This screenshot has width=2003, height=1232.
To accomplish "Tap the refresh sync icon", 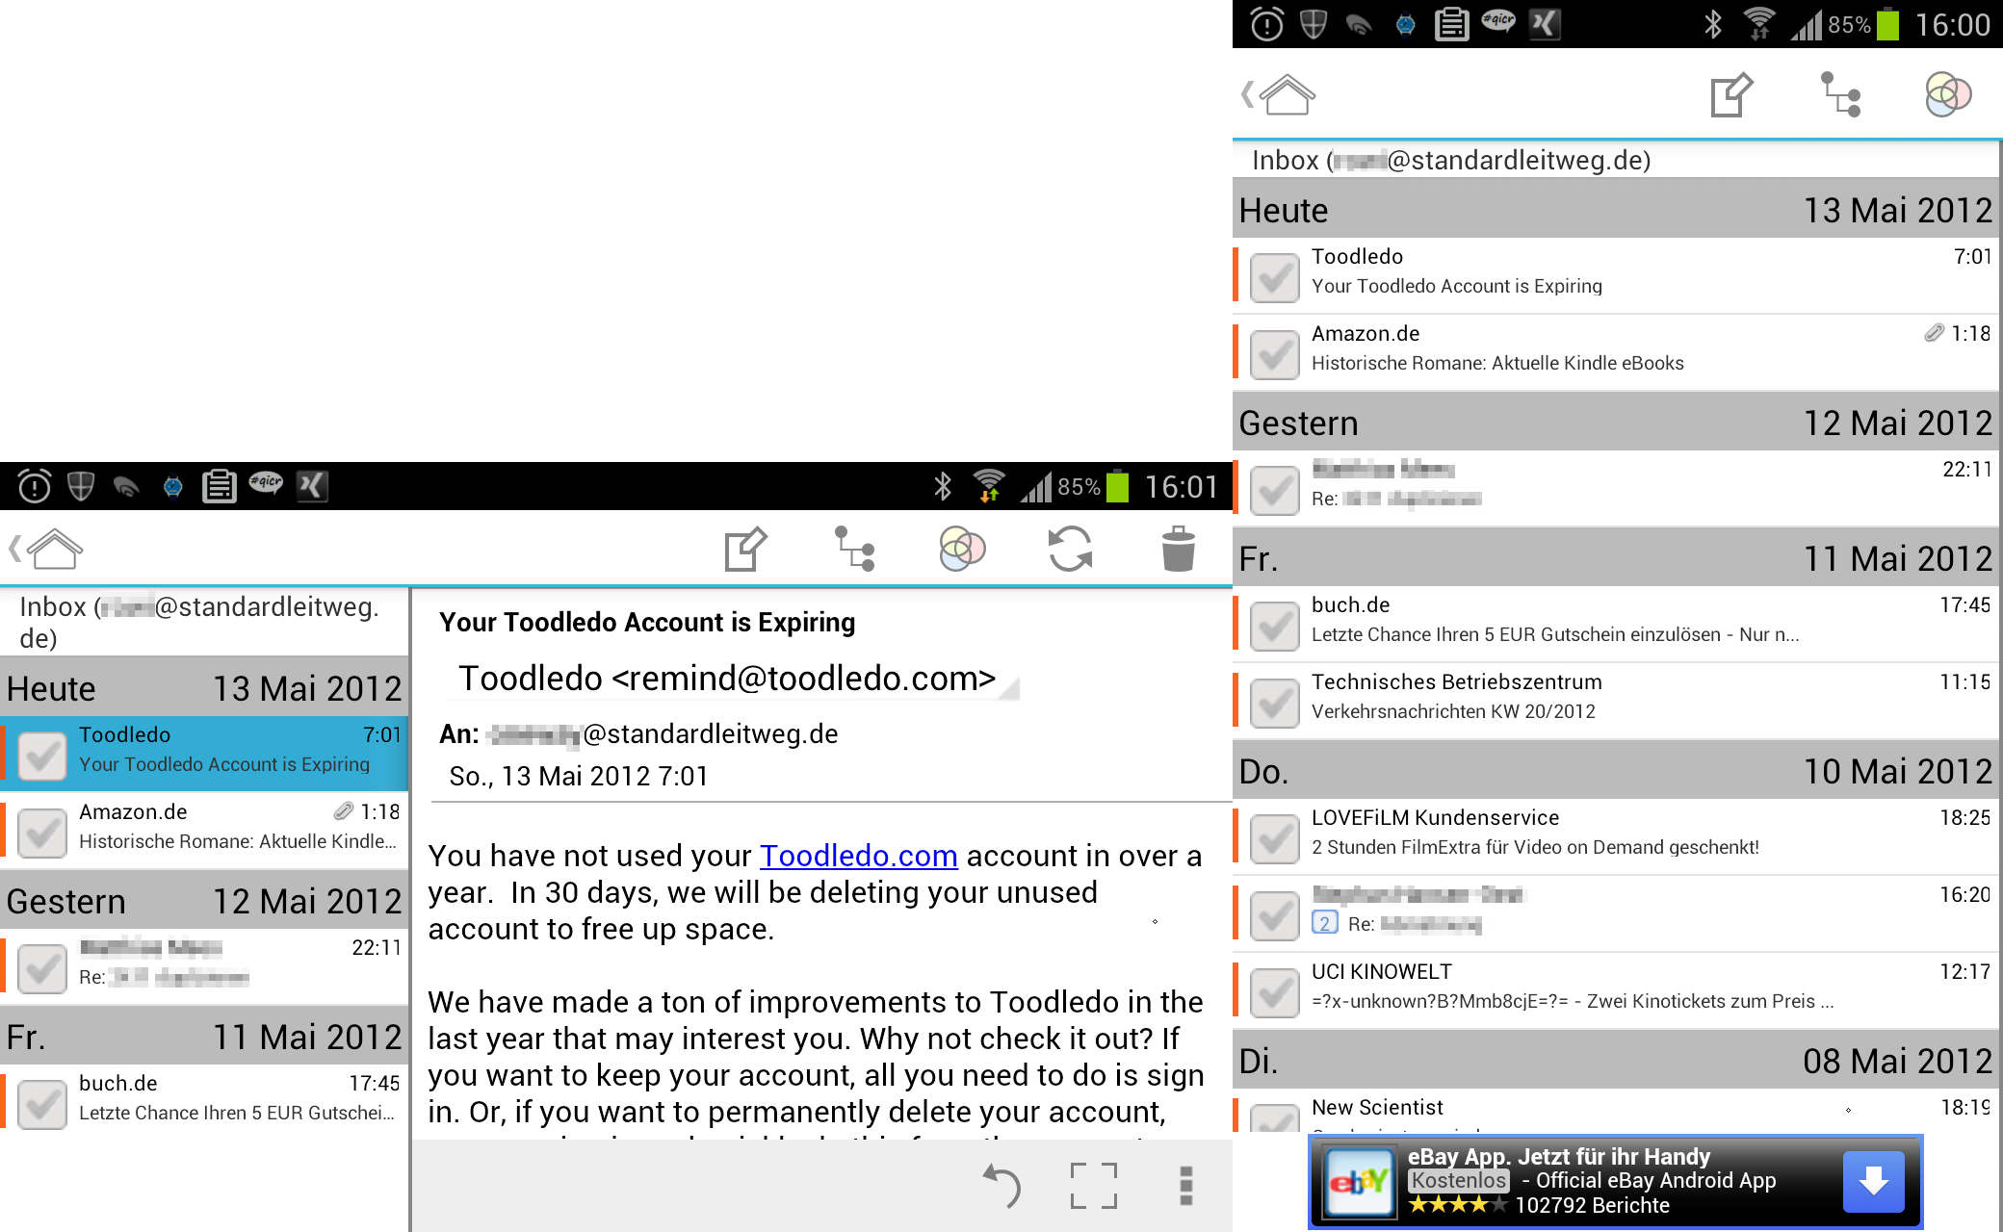I will [x=1070, y=549].
